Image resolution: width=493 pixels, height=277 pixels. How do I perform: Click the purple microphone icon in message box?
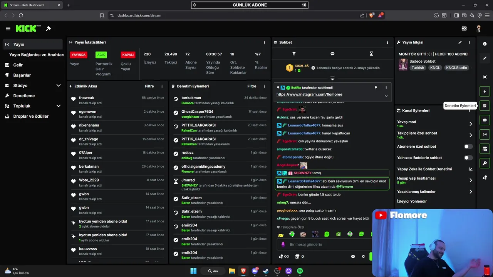[x=283, y=244]
